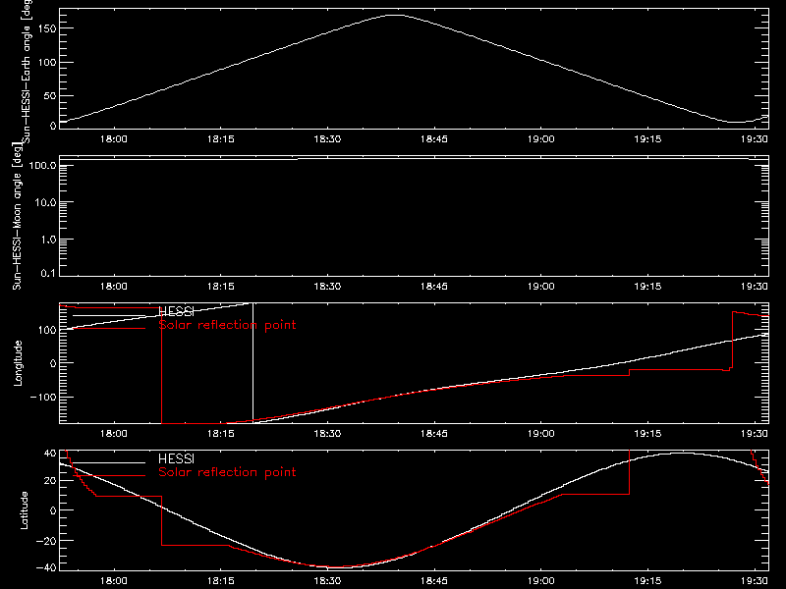
Task: Click the HESSI legend label in the Latitude plot
Action: 176,458
